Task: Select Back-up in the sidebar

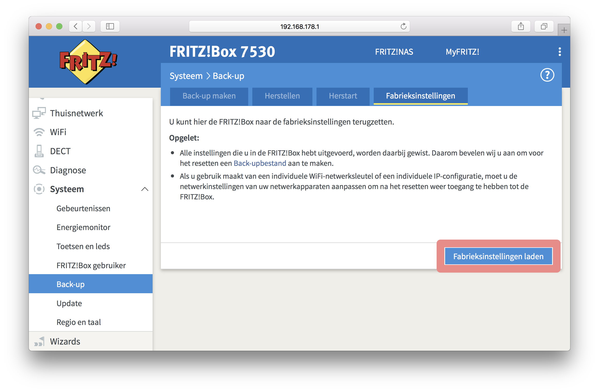Action: [91, 284]
